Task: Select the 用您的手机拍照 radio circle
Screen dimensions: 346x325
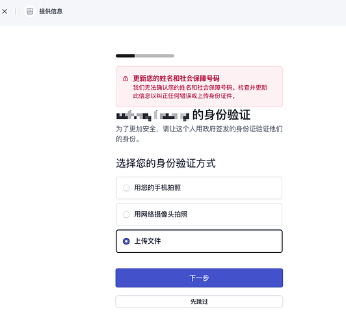Action: tap(126, 188)
